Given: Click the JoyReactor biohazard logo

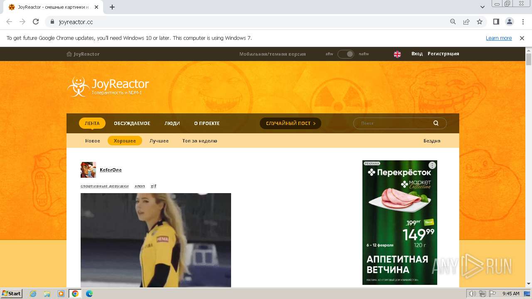Looking at the screenshot, I should 78,86.
